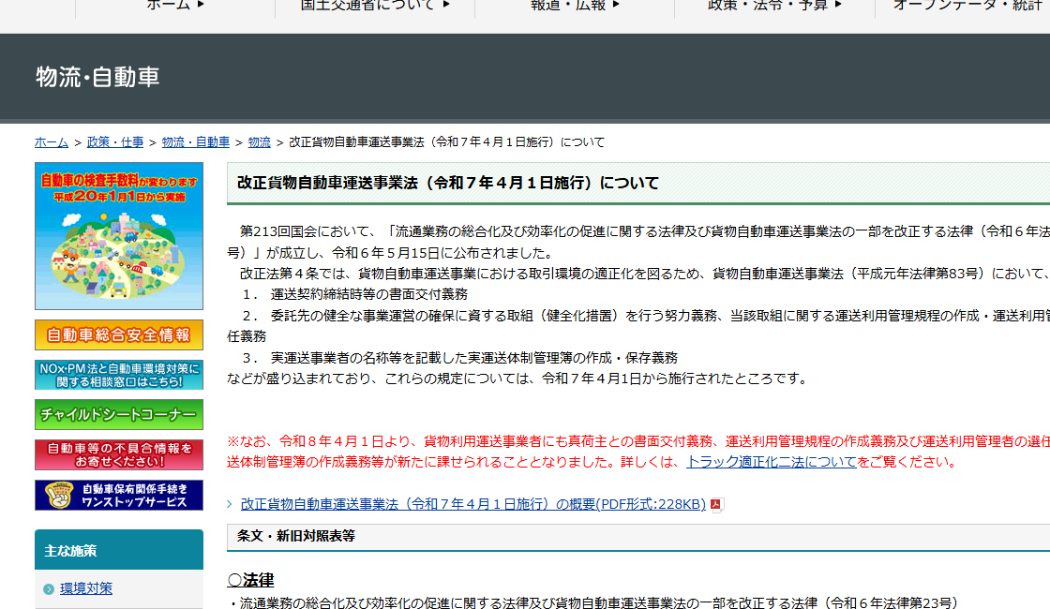The height and width of the screenshot is (609, 1050).
Task: Click the law line ending 令和６年法律第23号
Action: (593, 602)
